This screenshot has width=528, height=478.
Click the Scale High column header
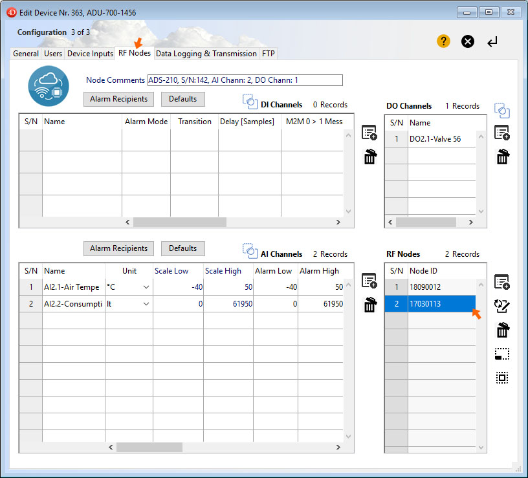[x=228, y=271]
